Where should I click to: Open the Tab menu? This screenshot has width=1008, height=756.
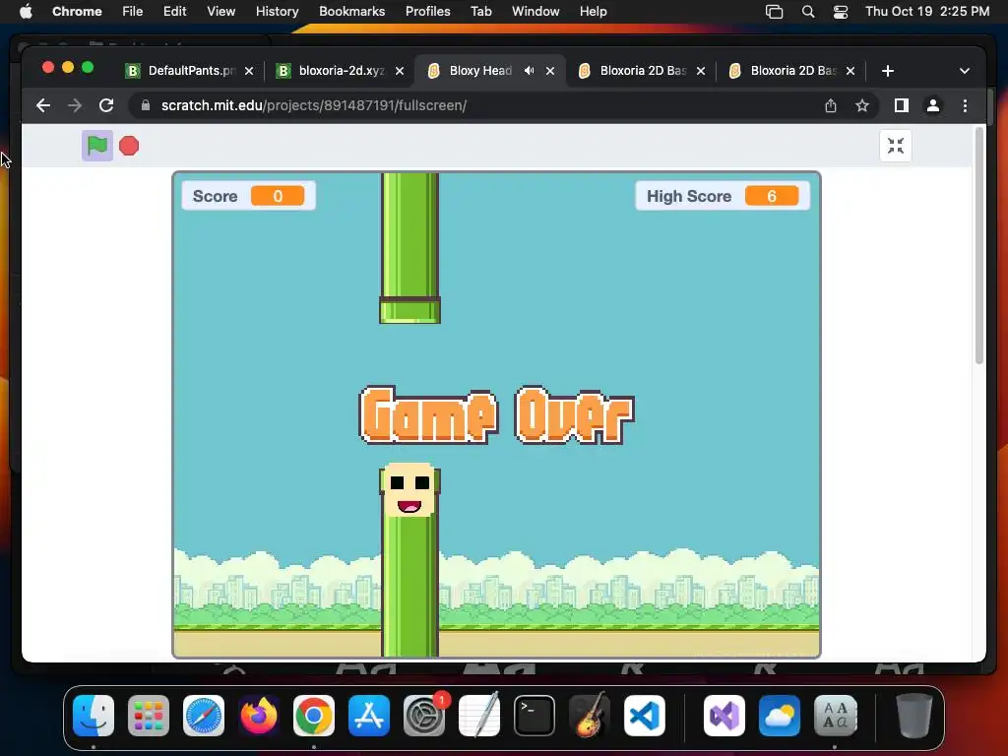coord(480,12)
